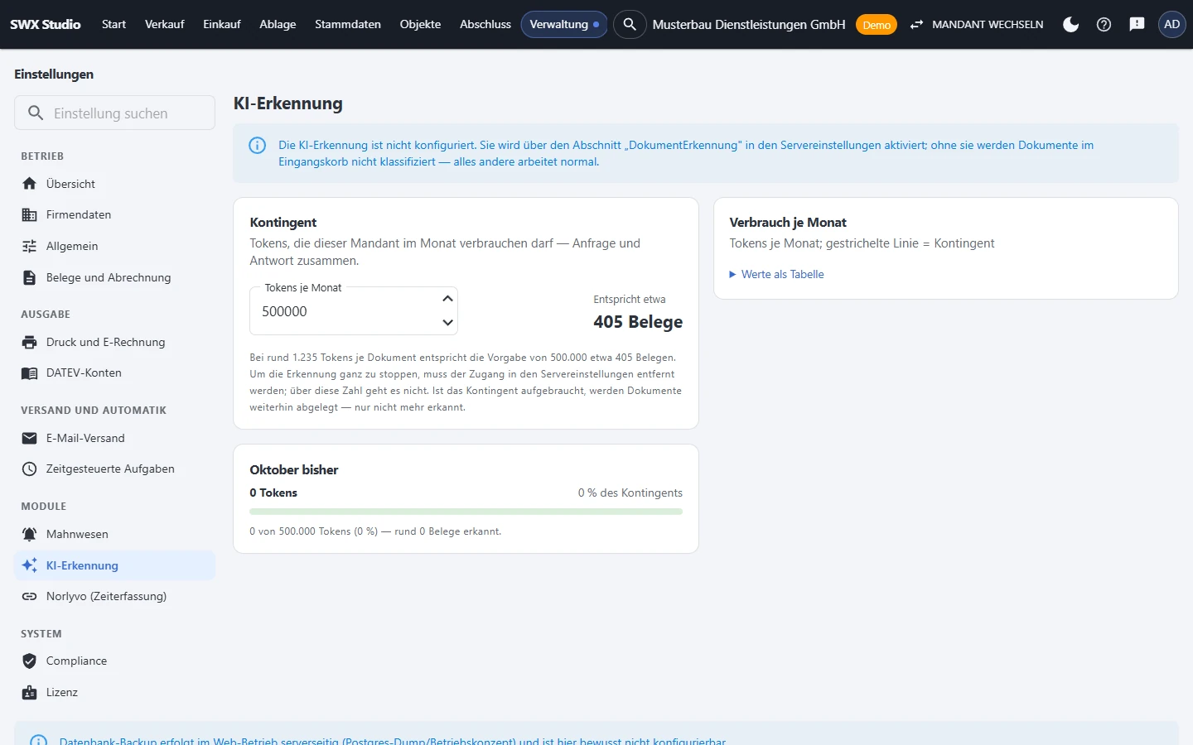Click the shield icon beside Compliance

pos(30,661)
